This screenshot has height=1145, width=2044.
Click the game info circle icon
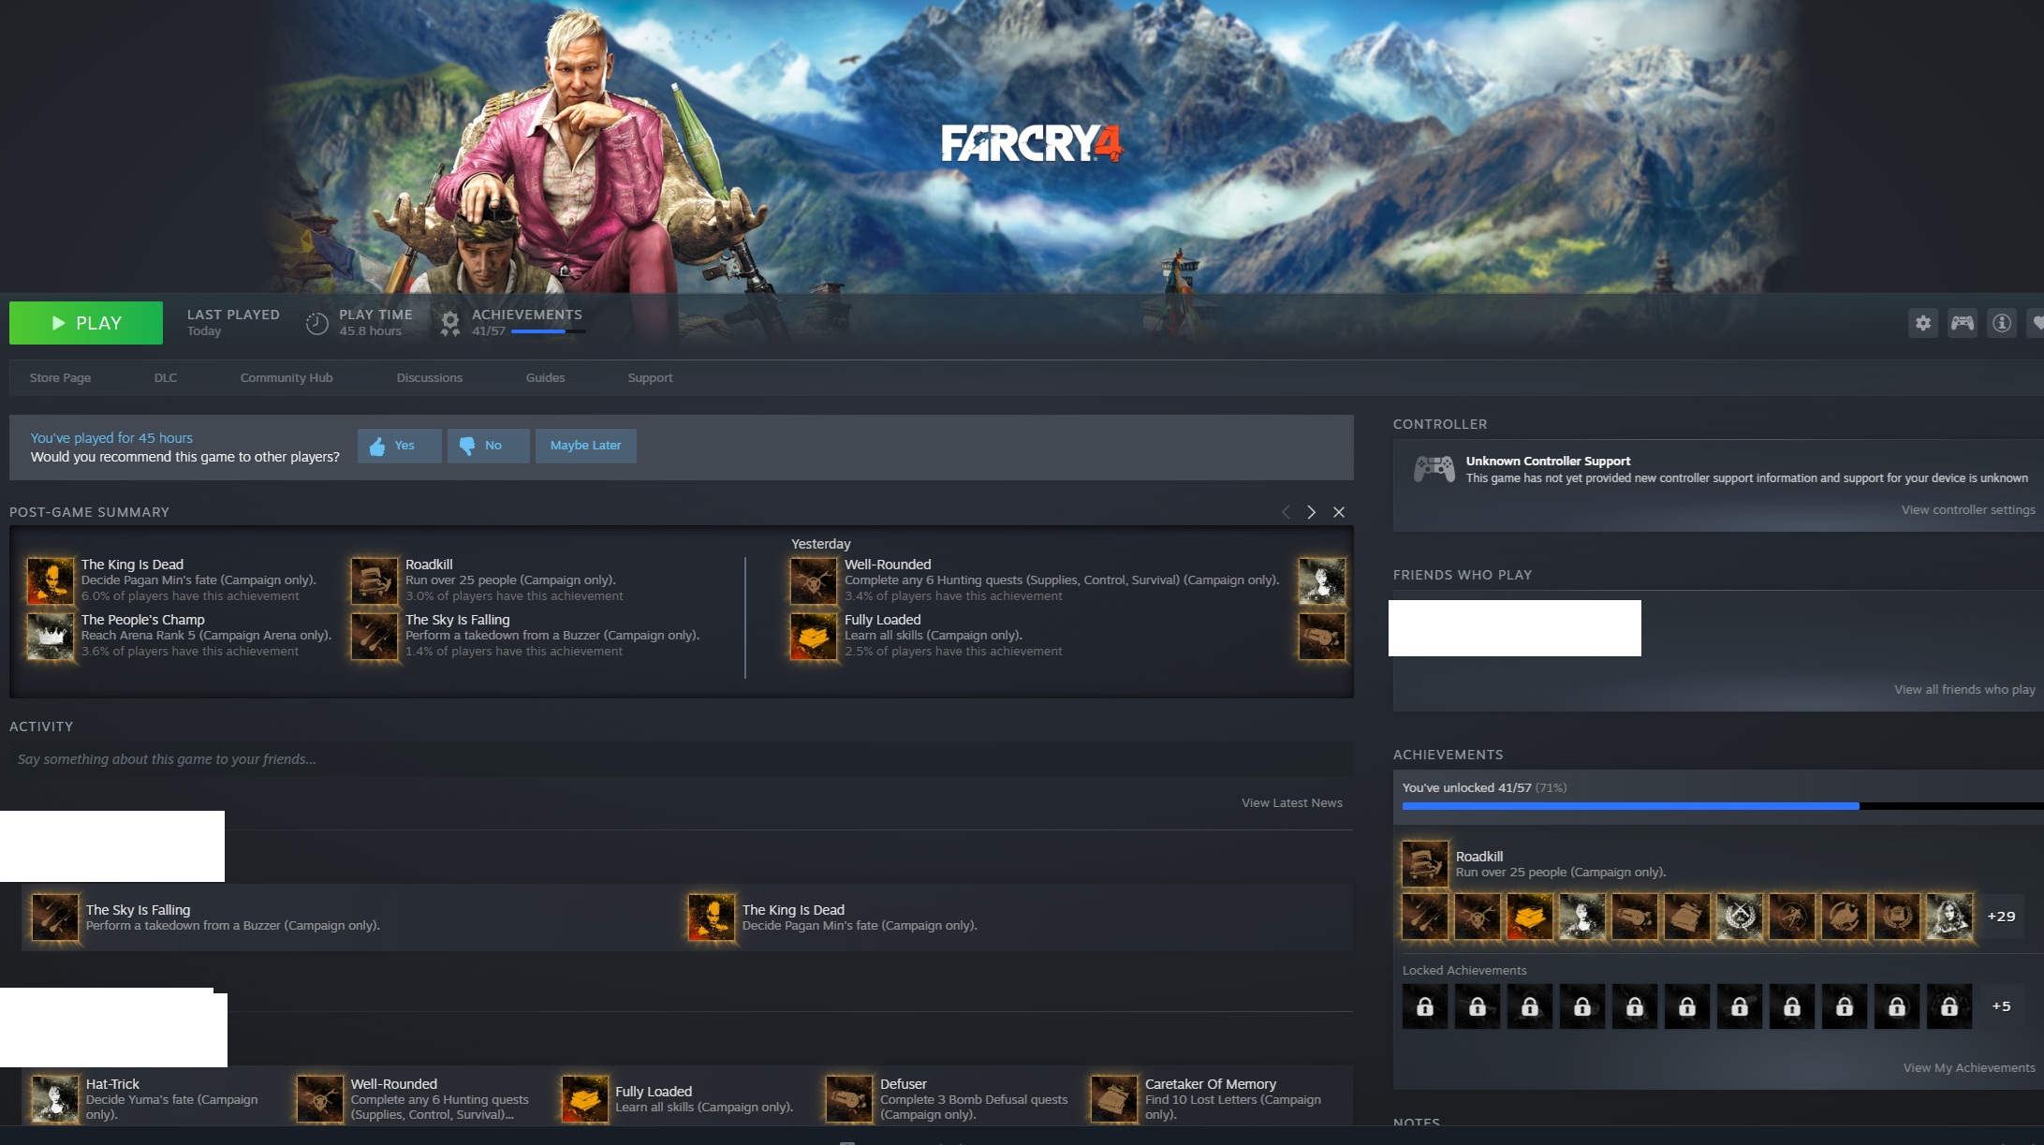2001,323
